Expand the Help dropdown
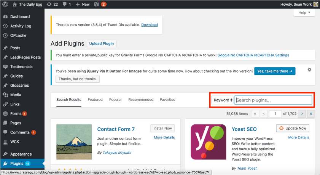The width and height of the screenshot is (320, 175). pos(304,13)
